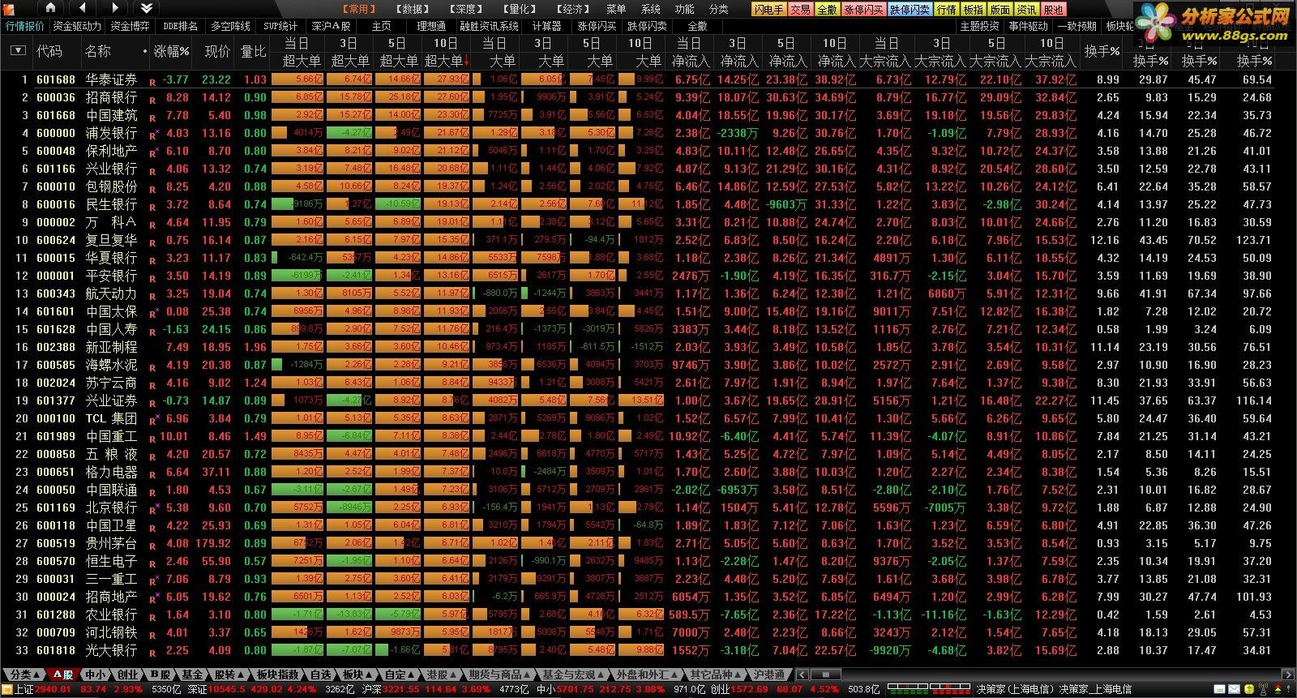Click the R marker beside 贵州茅台
1297x698 pixels.
pos(152,545)
